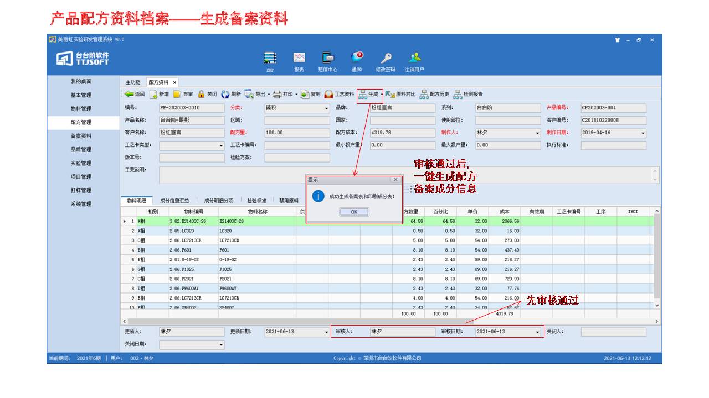Click 原料对比 material compare icon
709x398 pixels.
pos(390,95)
